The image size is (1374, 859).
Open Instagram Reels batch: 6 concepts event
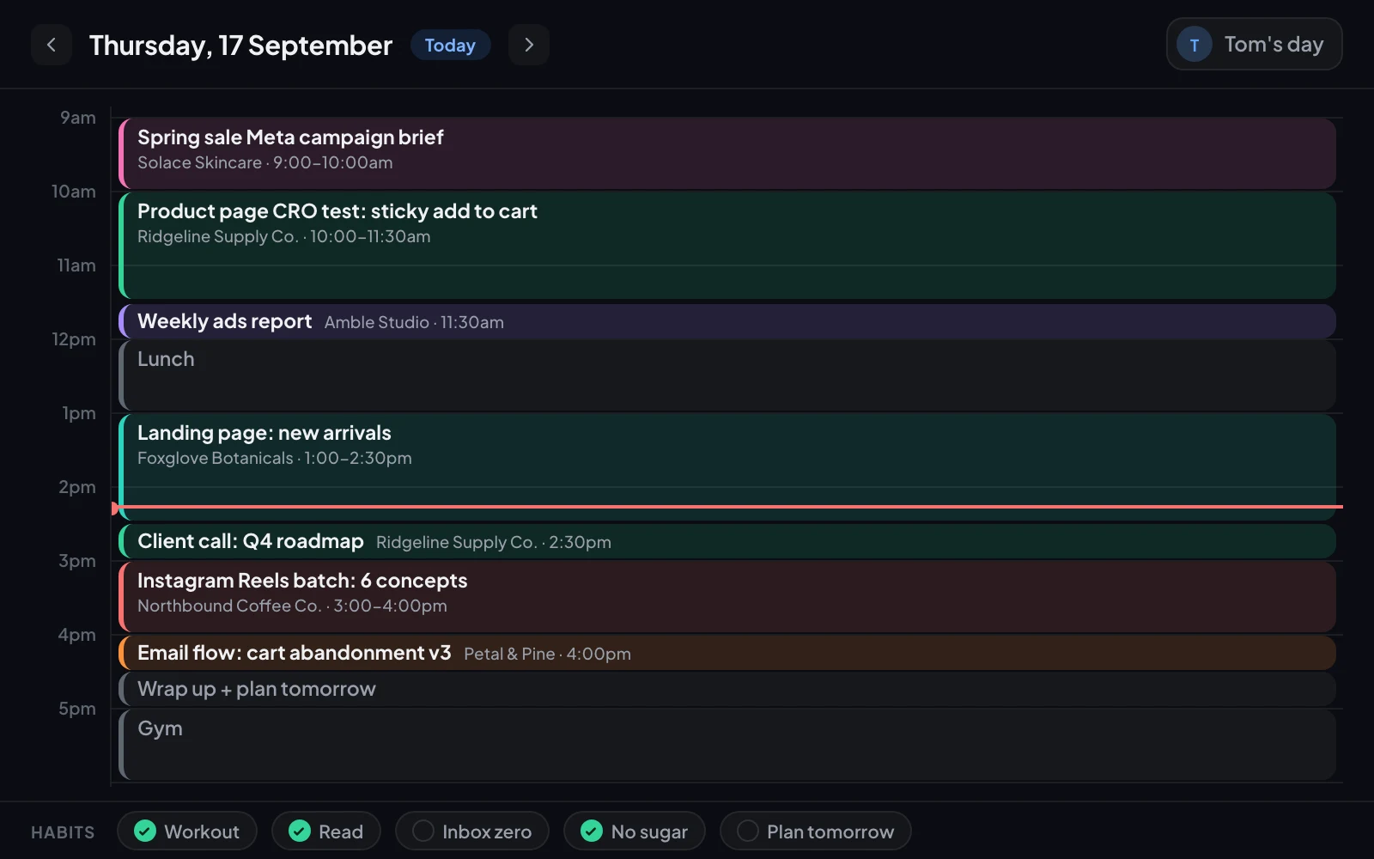point(727,597)
